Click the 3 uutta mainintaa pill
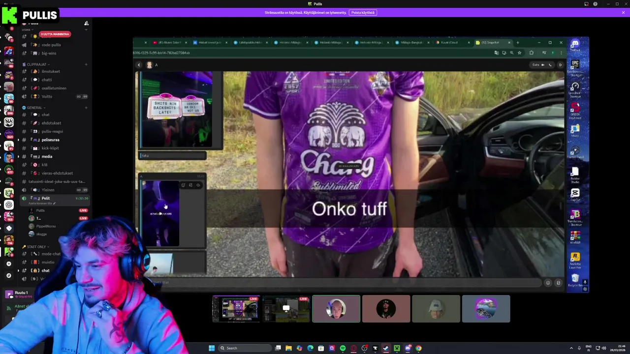Viewport: 630px width, 354px height. (55, 34)
